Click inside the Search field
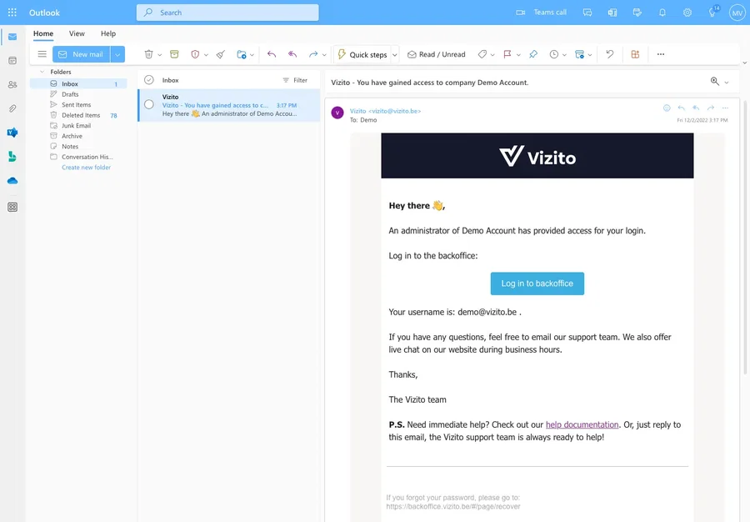 [x=225, y=12]
